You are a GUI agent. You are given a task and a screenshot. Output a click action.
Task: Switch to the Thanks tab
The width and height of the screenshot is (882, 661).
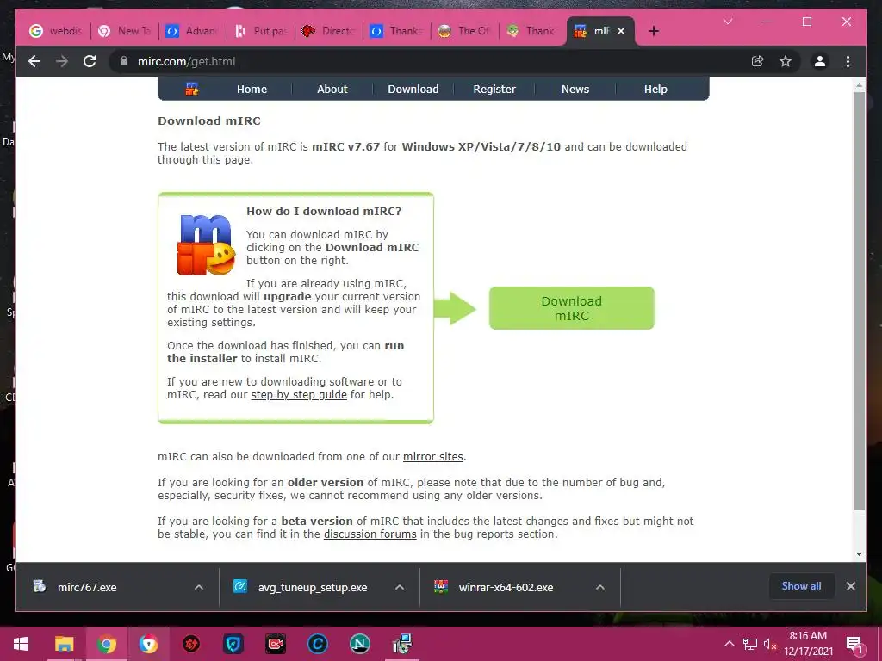click(x=396, y=31)
